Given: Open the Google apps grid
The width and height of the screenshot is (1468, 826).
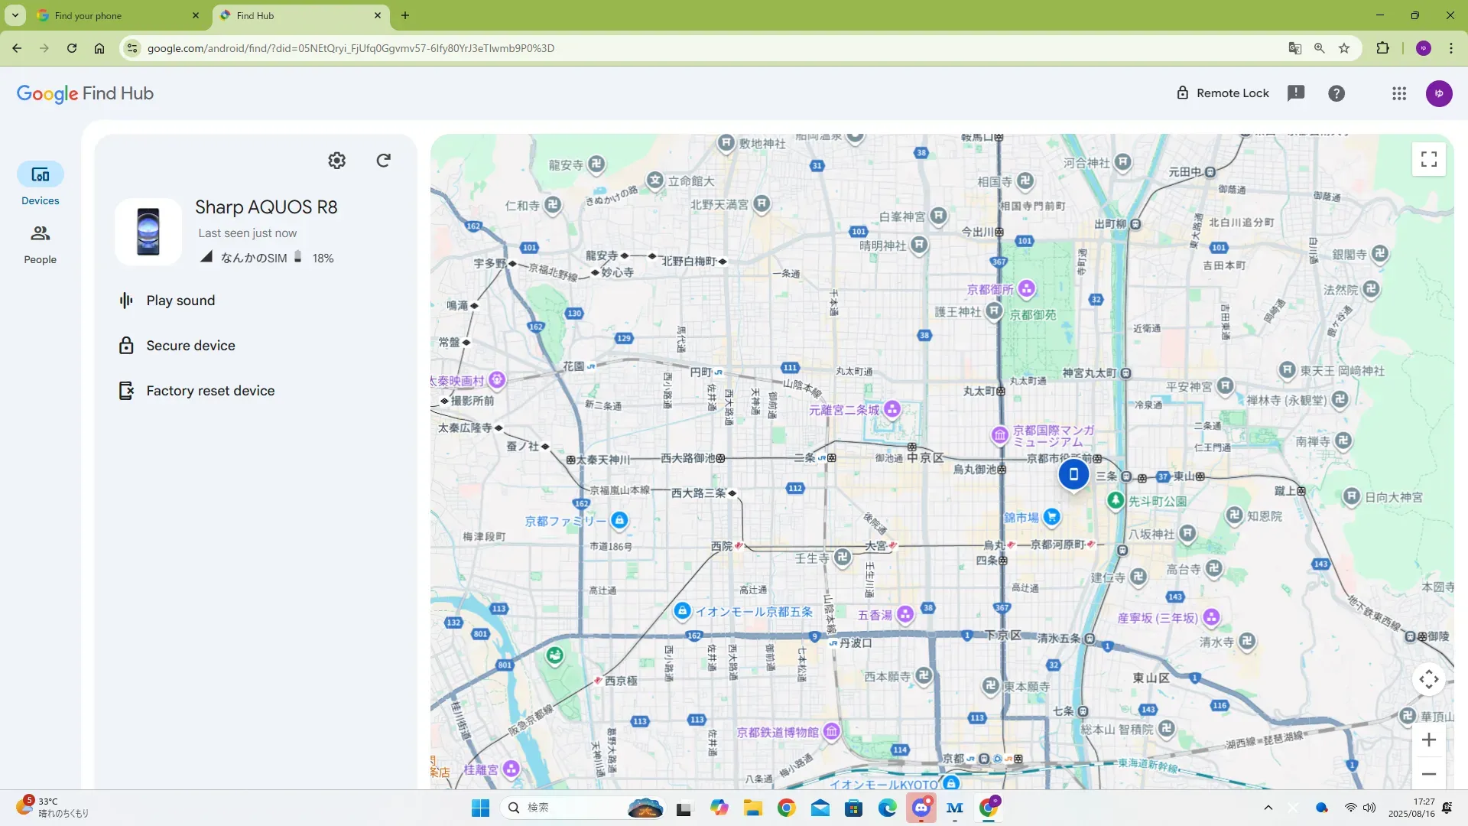Looking at the screenshot, I should pos(1398,93).
